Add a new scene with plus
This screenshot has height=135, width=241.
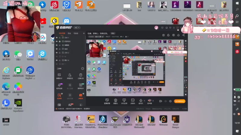[x=84, y=33]
